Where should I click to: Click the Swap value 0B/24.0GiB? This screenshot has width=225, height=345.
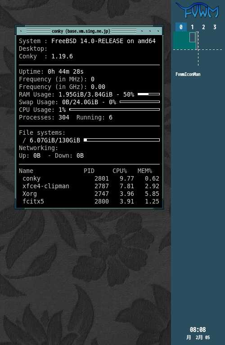[x=80, y=102]
